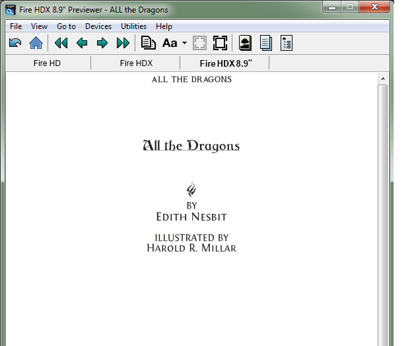Jump to next chapter double-right arrows
The image size is (412, 346).
(x=123, y=43)
